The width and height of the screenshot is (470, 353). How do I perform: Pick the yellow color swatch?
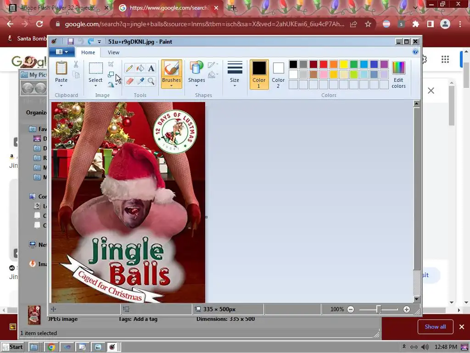click(344, 64)
